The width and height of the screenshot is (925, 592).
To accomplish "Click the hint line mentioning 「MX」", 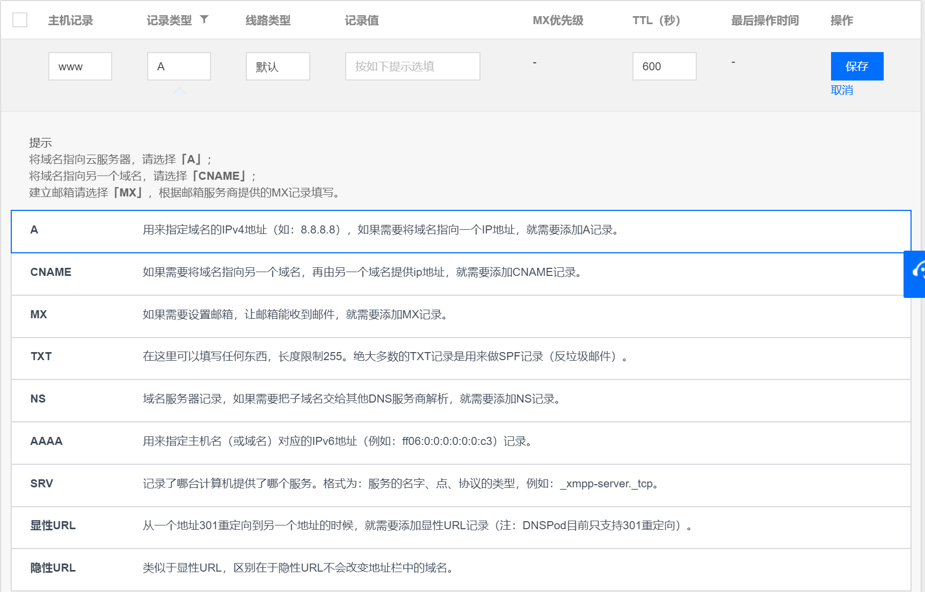I will (x=186, y=193).
